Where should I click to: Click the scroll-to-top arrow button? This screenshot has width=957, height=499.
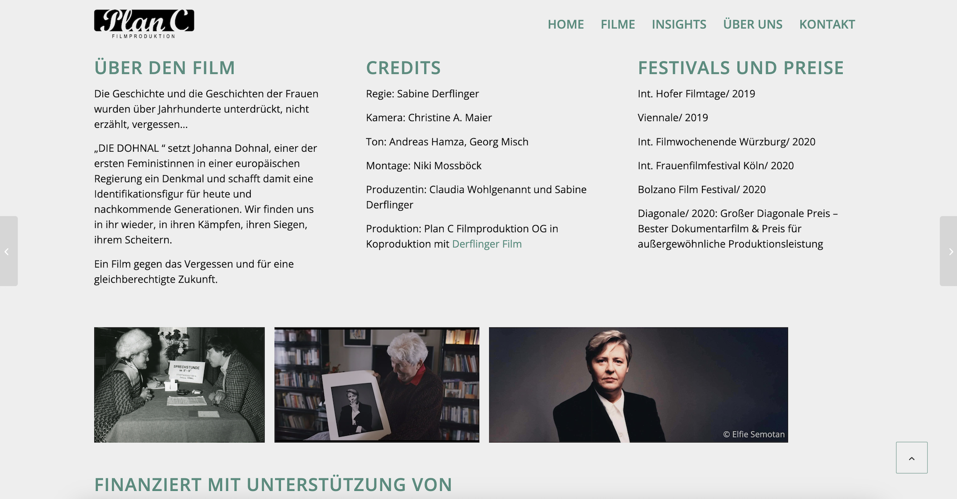(x=912, y=458)
